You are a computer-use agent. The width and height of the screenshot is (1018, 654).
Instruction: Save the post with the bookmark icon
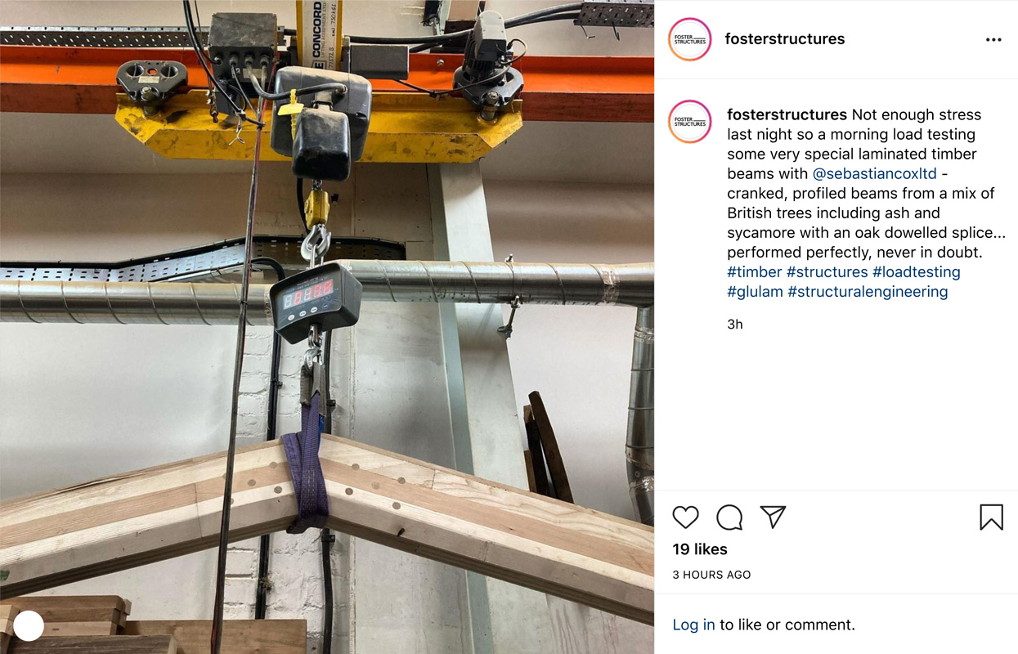click(x=991, y=517)
